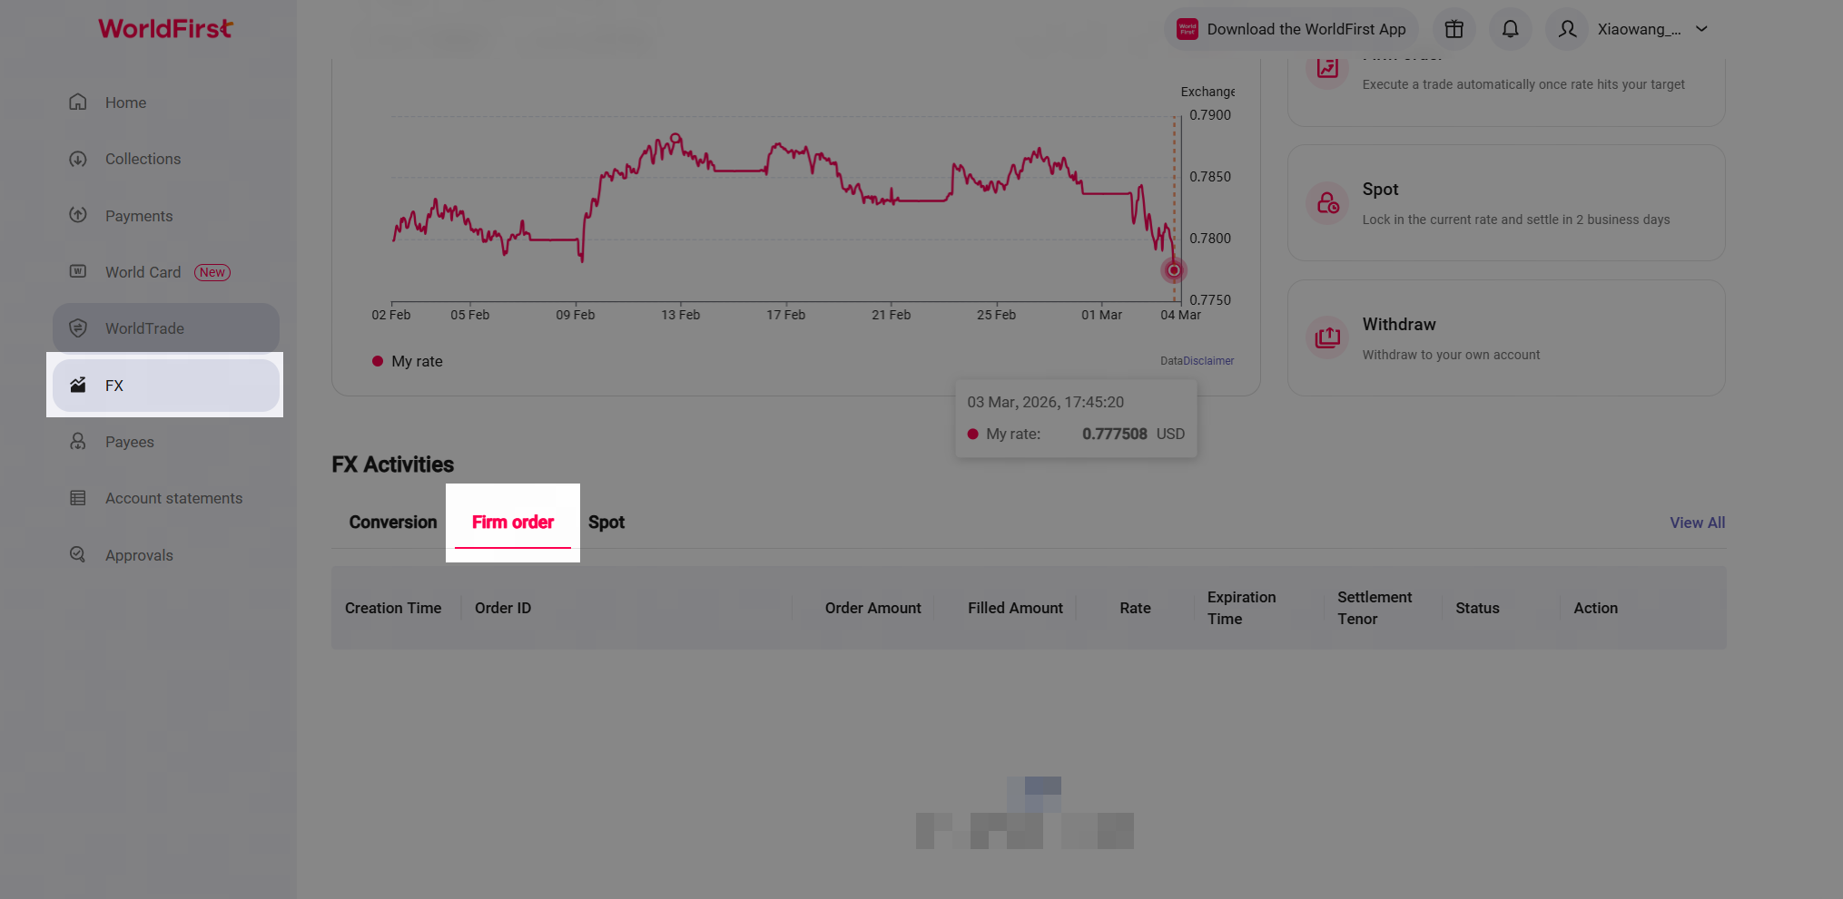This screenshot has height=899, width=1843.
Task: Click the current rate marker on chart
Action: coord(1174,270)
